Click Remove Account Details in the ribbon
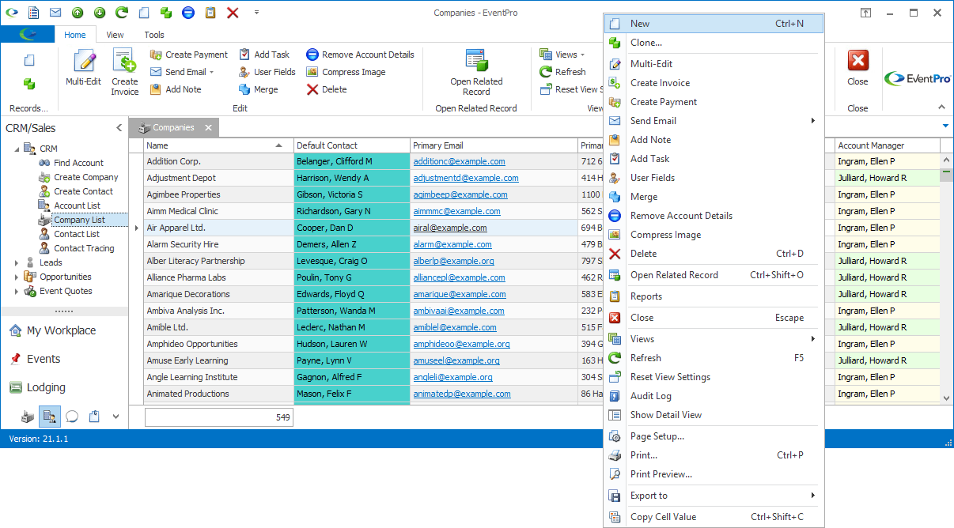 (360, 55)
